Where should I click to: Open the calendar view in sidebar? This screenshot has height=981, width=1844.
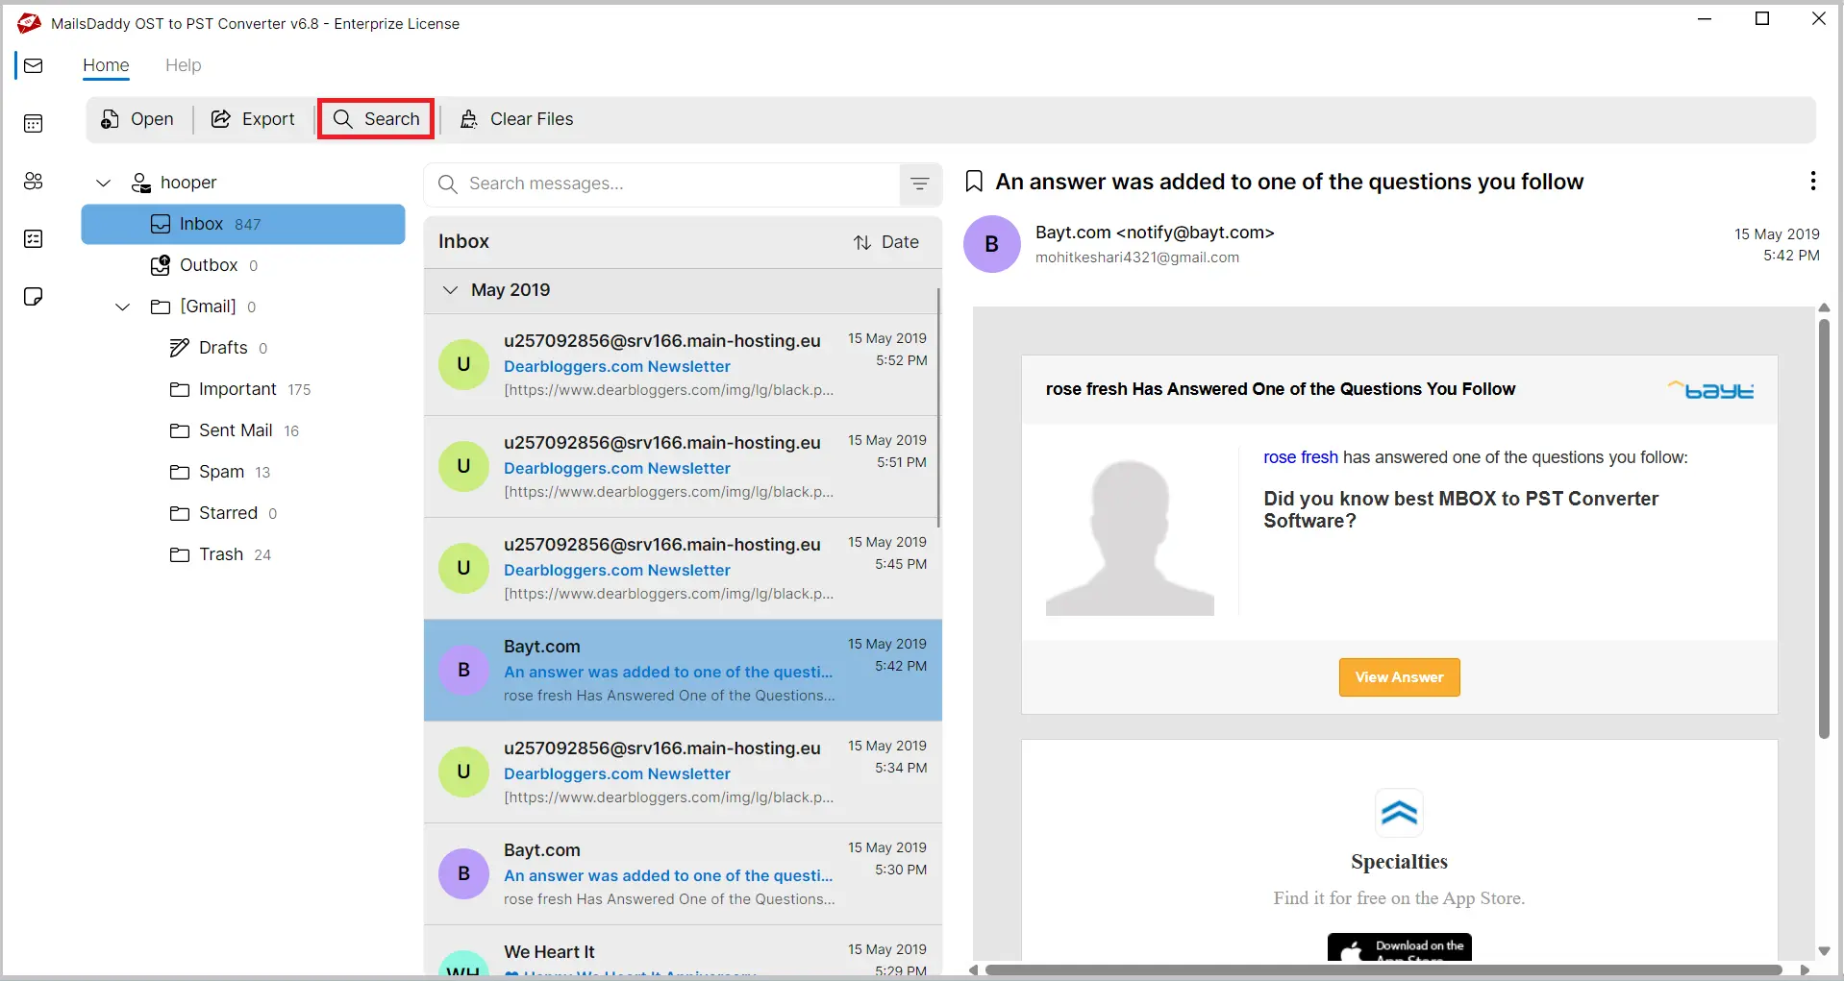[34, 123]
